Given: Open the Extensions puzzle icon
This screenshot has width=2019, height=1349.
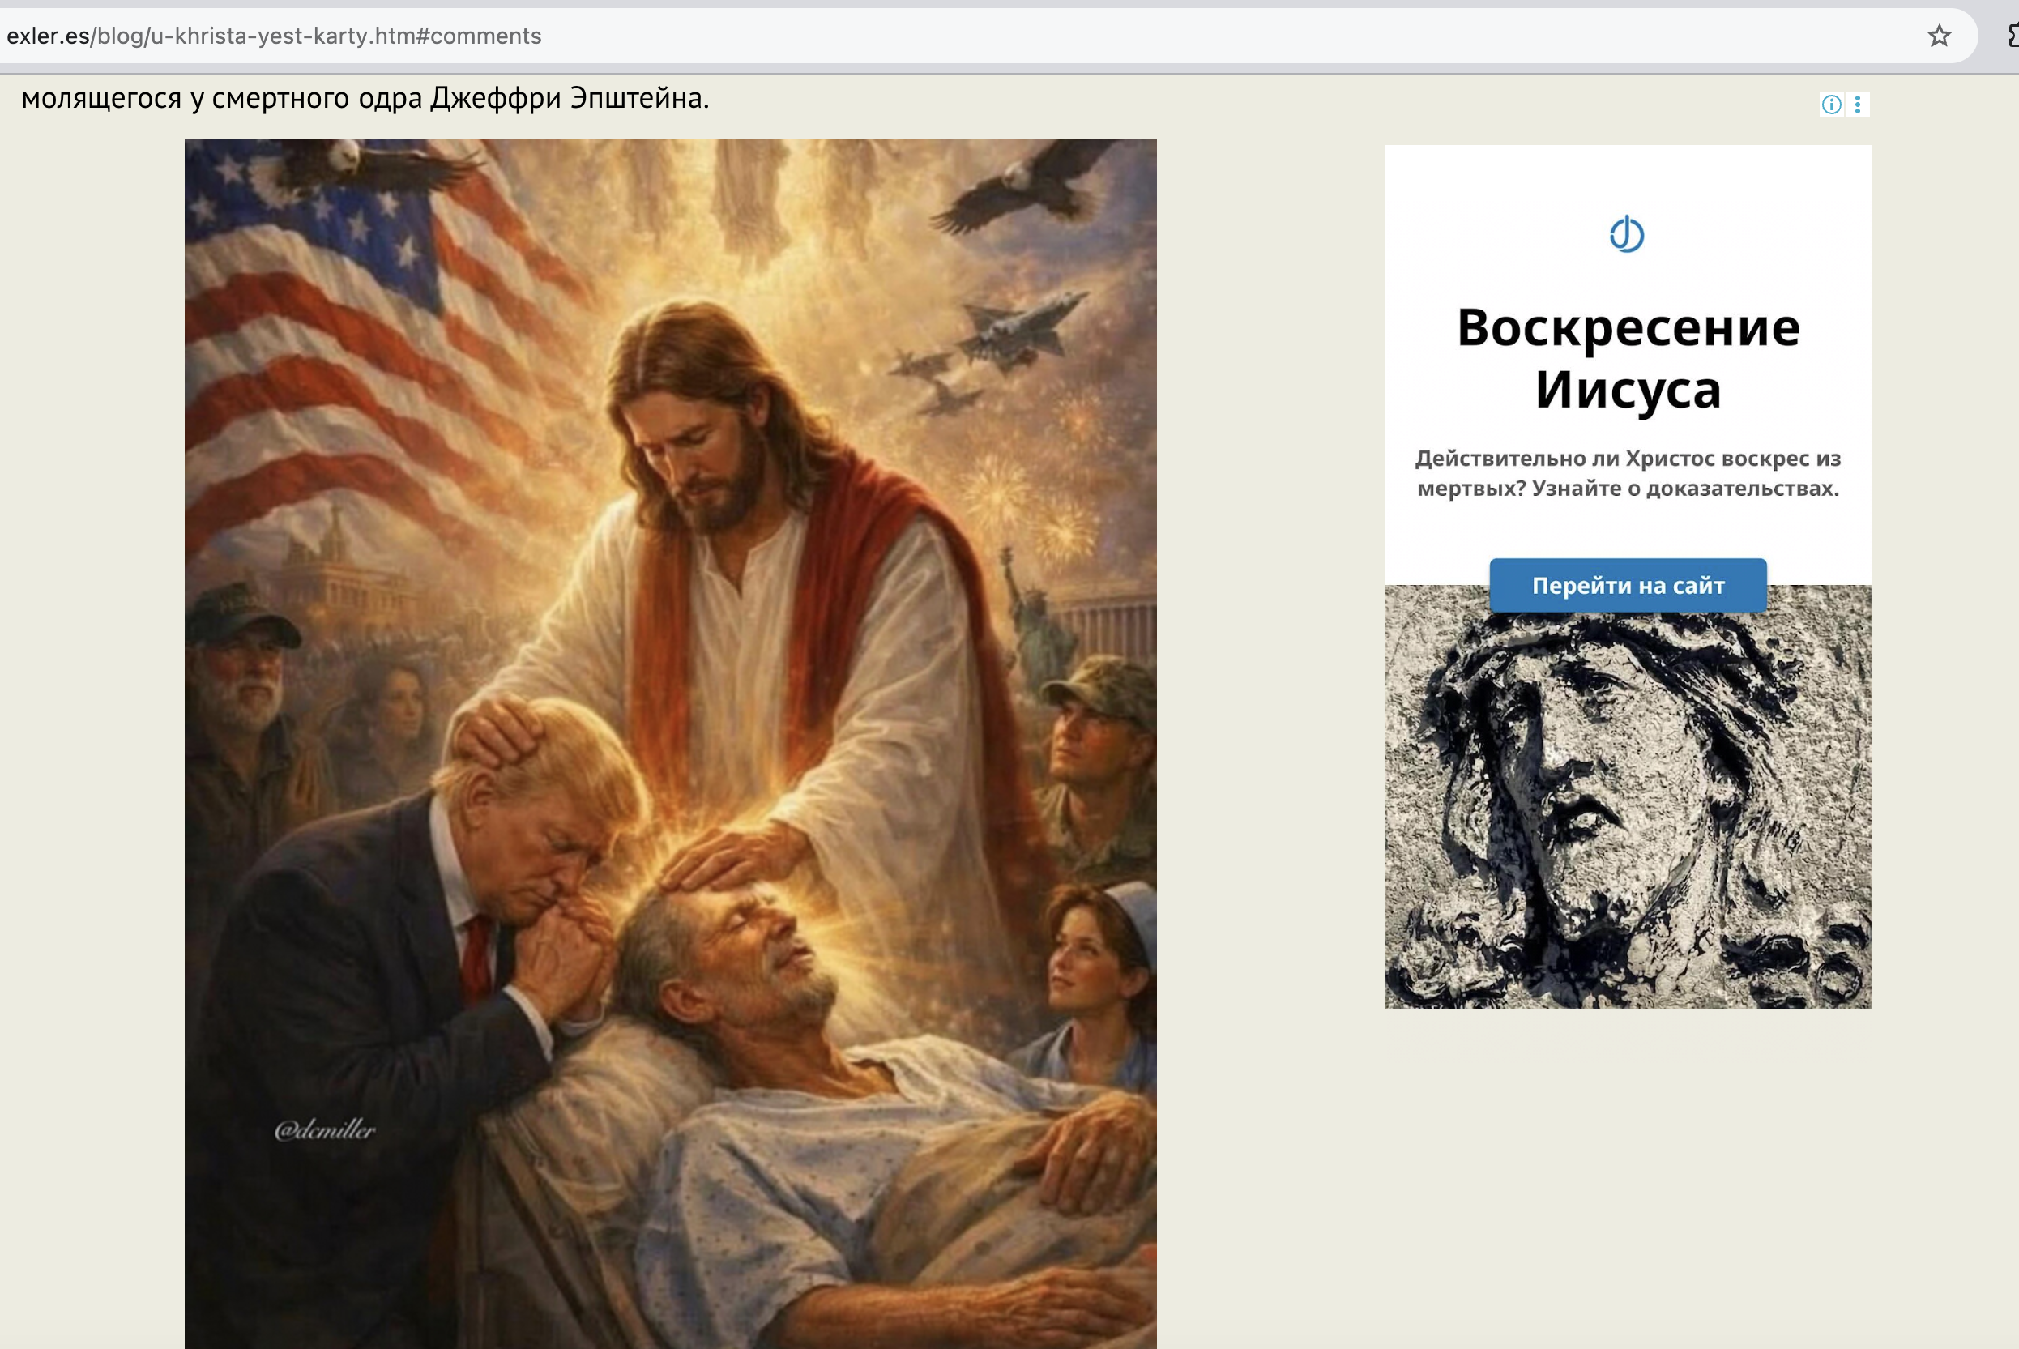Looking at the screenshot, I should pyautogui.click(x=2013, y=36).
